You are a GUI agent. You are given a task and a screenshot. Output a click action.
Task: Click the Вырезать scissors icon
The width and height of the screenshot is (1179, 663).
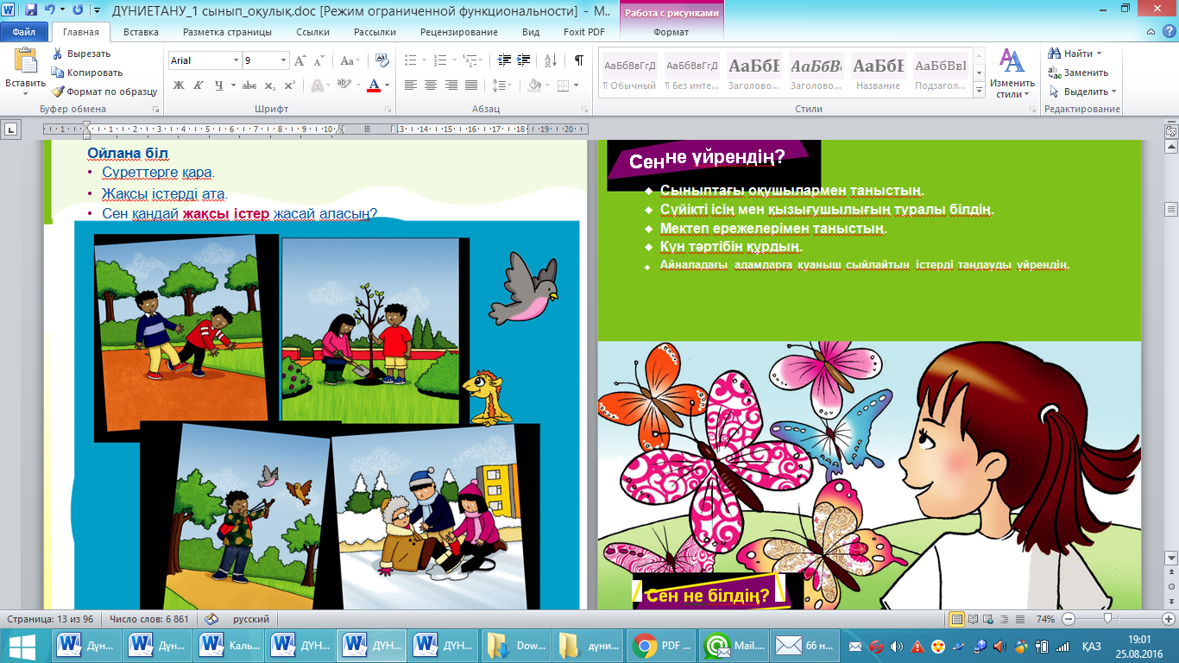[x=57, y=54]
